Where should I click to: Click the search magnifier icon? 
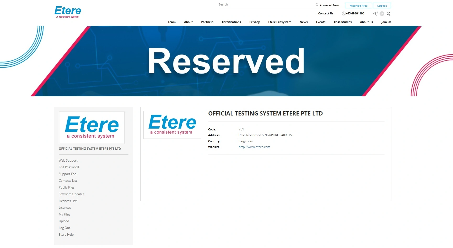click(x=317, y=5)
